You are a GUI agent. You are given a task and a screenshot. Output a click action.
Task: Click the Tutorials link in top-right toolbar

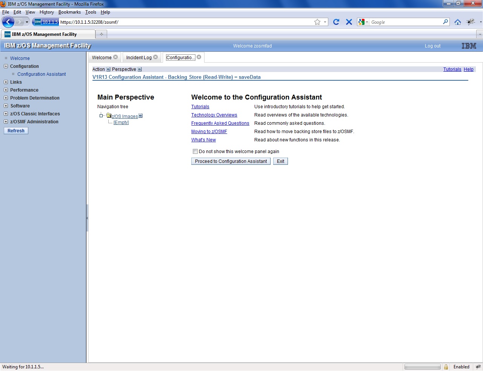pyautogui.click(x=452, y=69)
